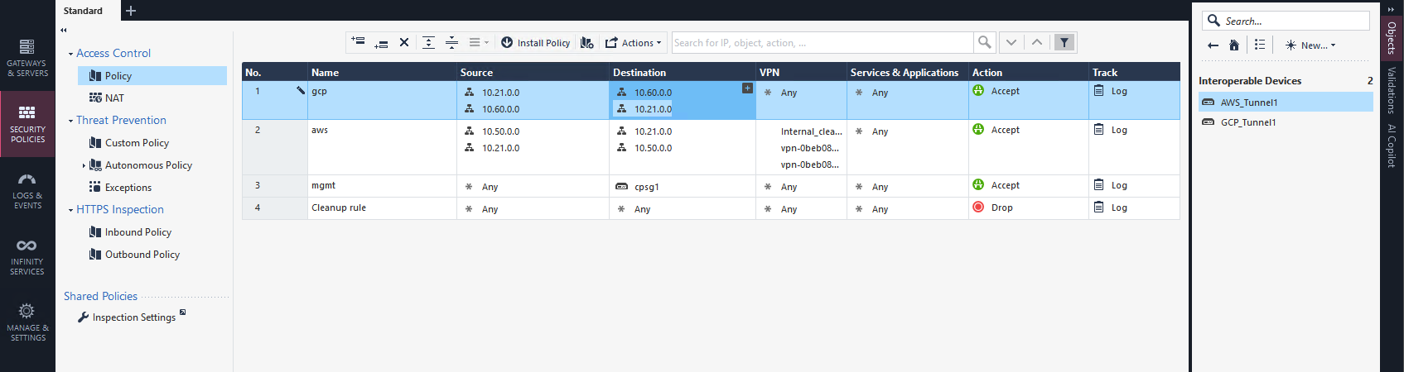Click the delete rule X icon

point(404,42)
